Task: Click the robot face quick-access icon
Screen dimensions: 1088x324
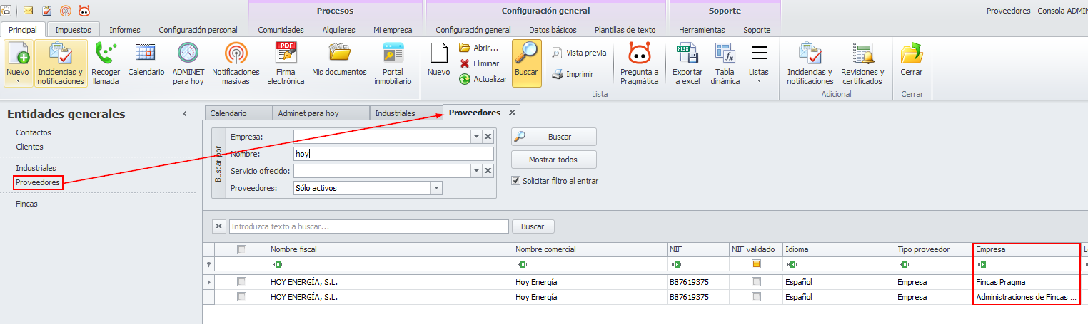Action: tap(84, 11)
